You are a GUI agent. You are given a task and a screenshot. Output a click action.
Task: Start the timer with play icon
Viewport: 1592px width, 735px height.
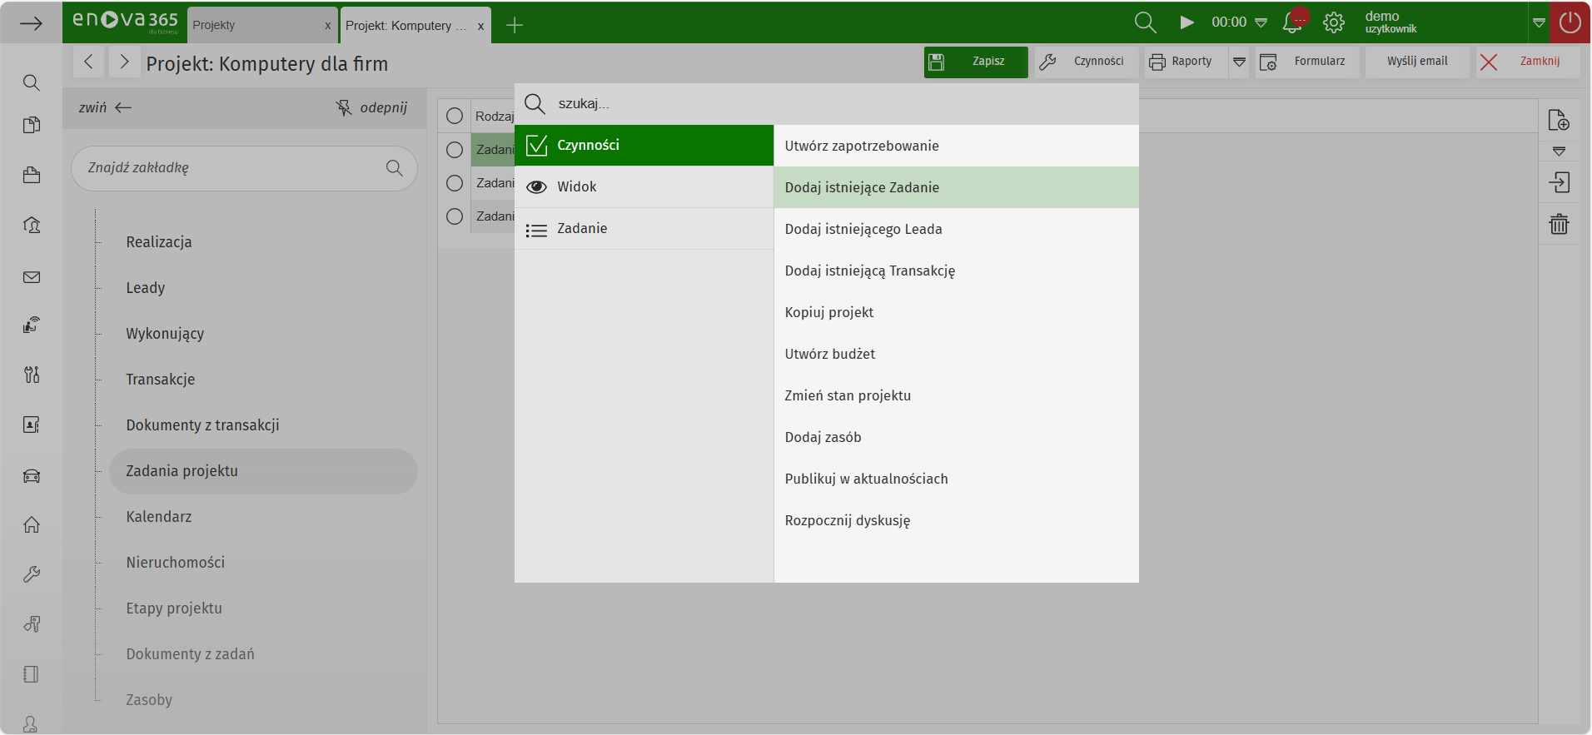(x=1187, y=22)
